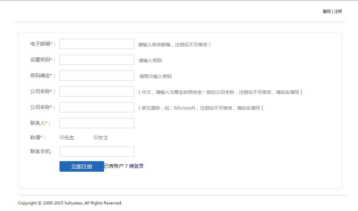The height and width of the screenshot is (211, 358).
Task: Click the hint beginning 中文，请输入与营业执照
Action: (220, 92)
